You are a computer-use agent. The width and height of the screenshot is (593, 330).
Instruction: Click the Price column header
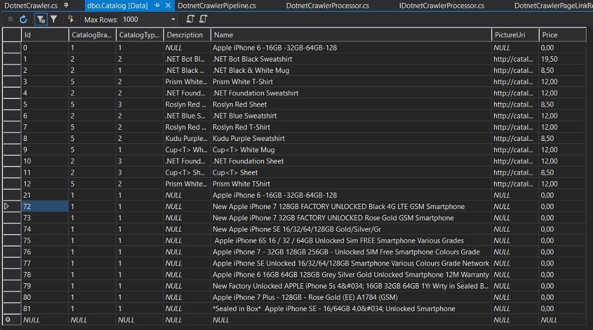(x=562, y=35)
